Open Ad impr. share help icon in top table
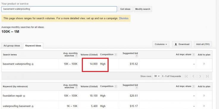 tap(193, 54)
